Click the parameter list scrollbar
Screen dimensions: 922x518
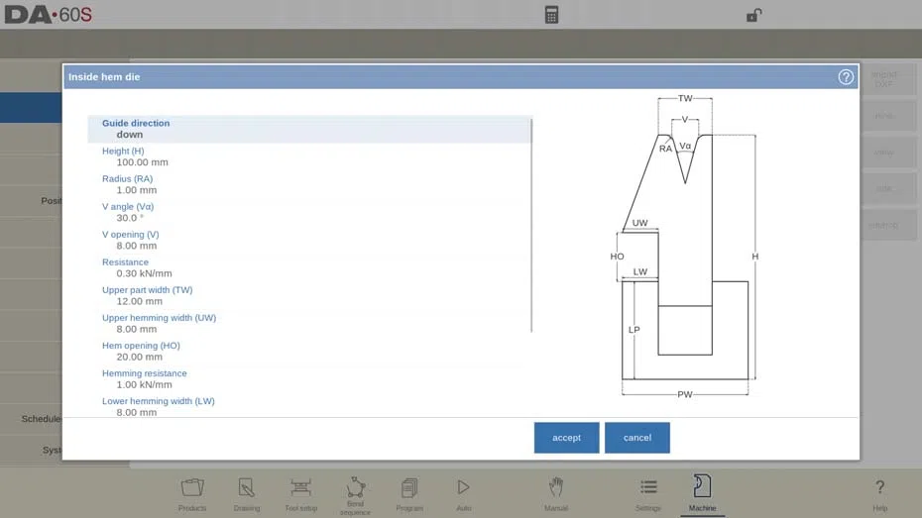531,225
